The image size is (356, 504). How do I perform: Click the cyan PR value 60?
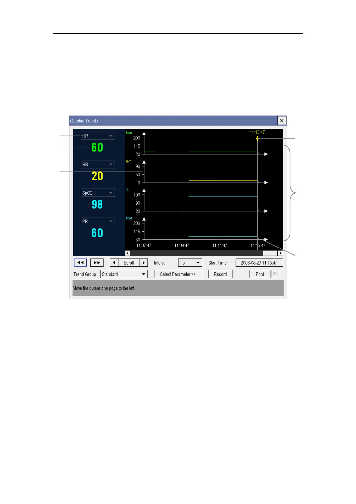97,233
